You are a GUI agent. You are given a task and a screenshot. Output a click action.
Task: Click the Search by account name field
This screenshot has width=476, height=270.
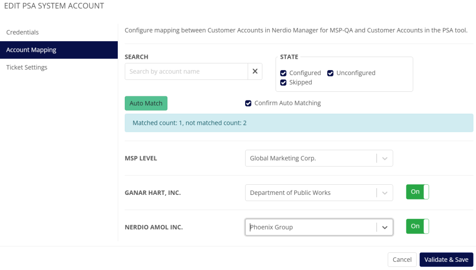point(186,72)
